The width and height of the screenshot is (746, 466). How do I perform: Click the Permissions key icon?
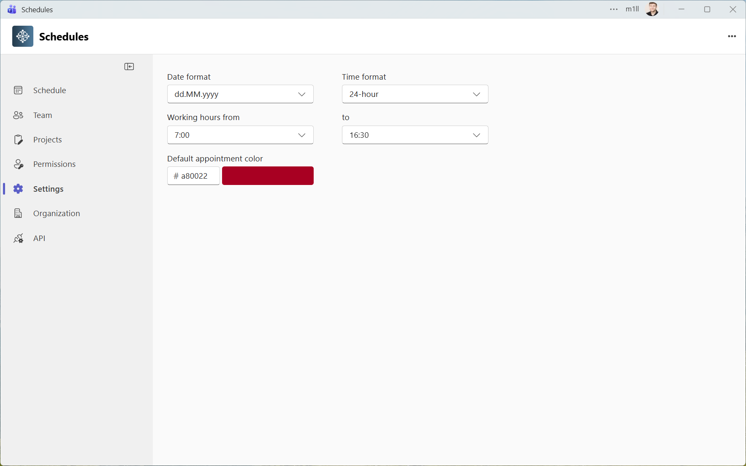tap(18, 164)
